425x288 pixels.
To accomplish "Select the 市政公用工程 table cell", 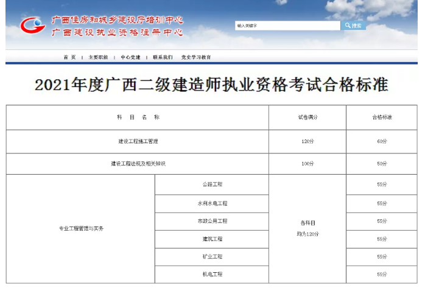I will 212,221.
